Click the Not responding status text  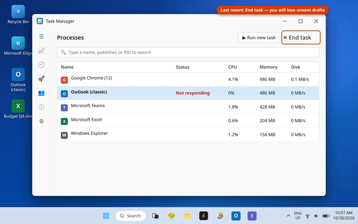[193, 93]
